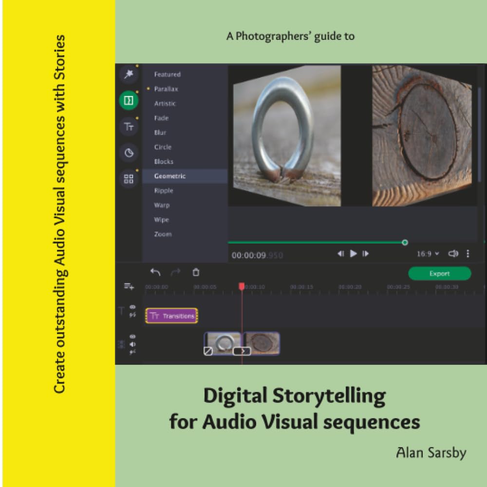Click the transition marker between clips
The width and height of the screenshot is (487, 487).
click(242, 351)
